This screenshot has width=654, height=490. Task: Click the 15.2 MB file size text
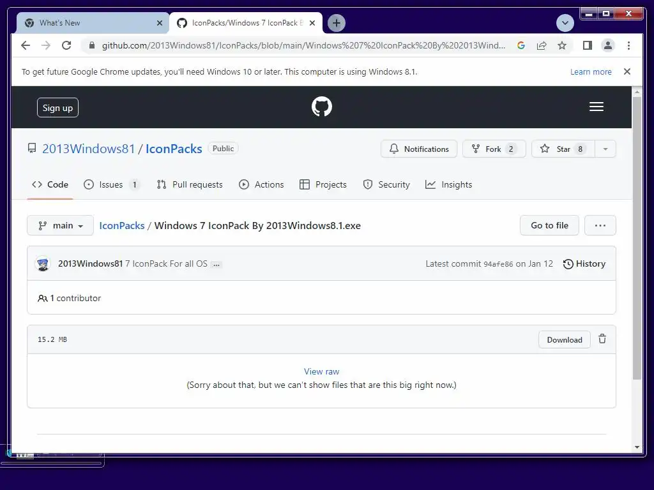coord(52,339)
